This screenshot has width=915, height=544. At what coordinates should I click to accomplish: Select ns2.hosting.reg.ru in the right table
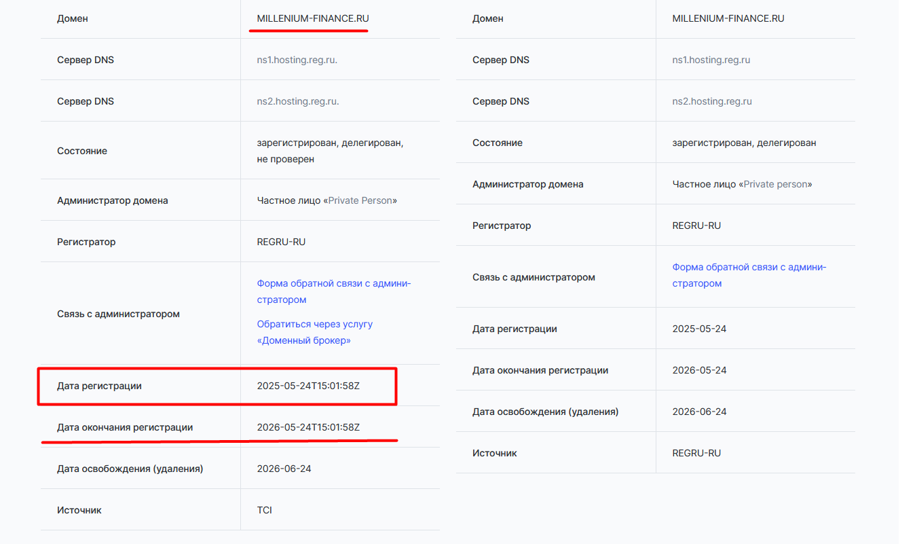pyautogui.click(x=711, y=101)
